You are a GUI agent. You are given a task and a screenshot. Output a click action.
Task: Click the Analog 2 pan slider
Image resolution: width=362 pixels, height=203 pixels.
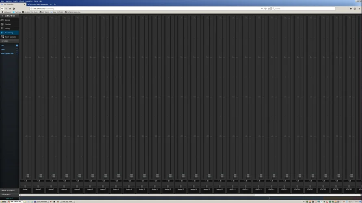pyautogui.click(x=38, y=186)
